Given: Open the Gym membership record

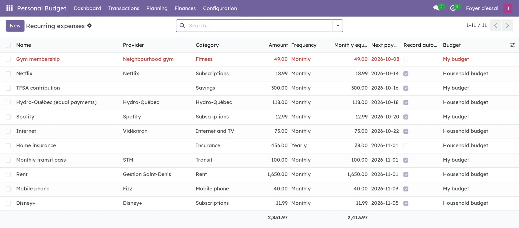Looking at the screenshot, I should tap(38, 59).
